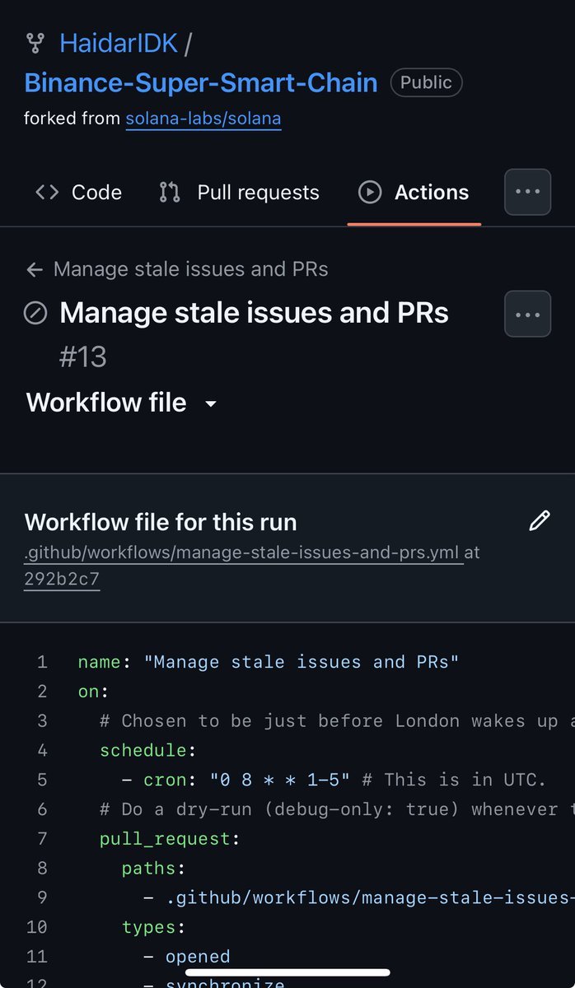This screenshot has height=988, width=575.
Task: Click the run number #13
Action: [83, 357]
